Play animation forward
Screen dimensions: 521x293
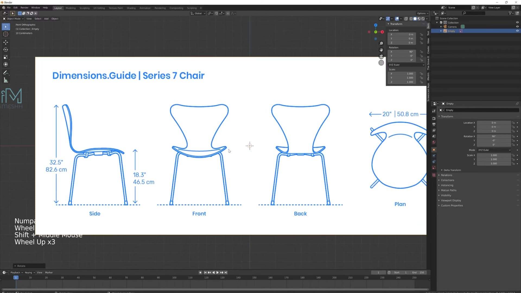[x=217, y=272]
